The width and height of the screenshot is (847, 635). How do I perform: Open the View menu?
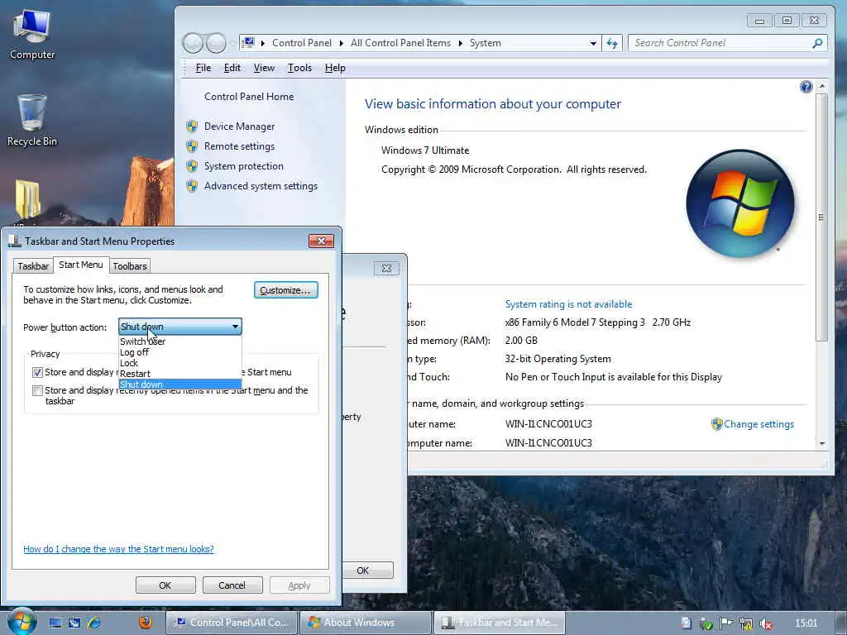pos(264,68)
